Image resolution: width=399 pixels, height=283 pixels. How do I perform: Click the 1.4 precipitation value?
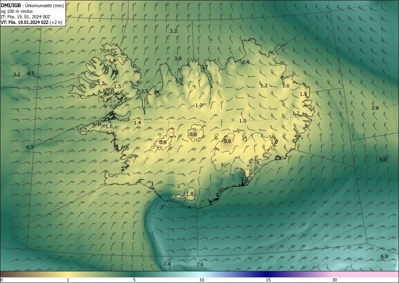[x=137, y=123]
